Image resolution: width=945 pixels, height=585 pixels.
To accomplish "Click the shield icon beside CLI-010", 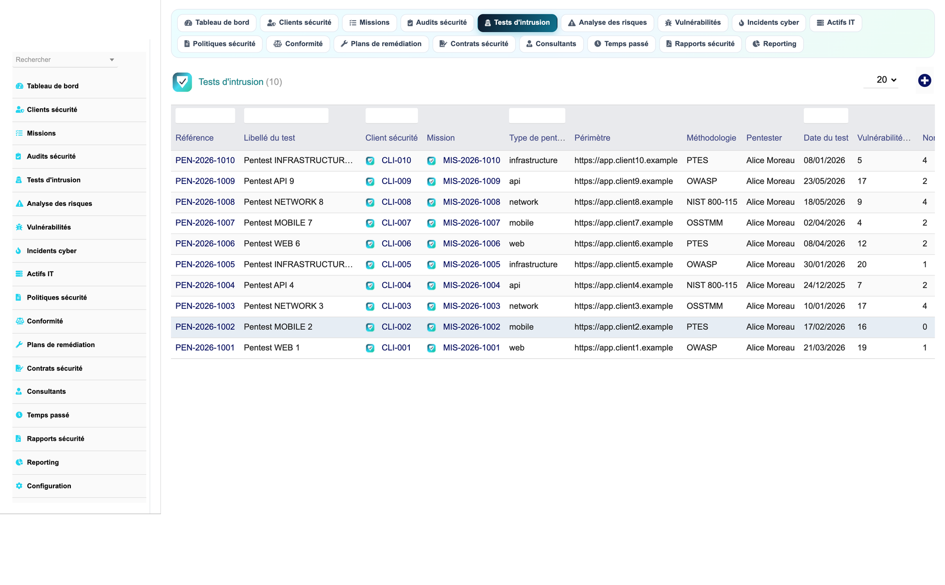I will click(x=370, y=161).
